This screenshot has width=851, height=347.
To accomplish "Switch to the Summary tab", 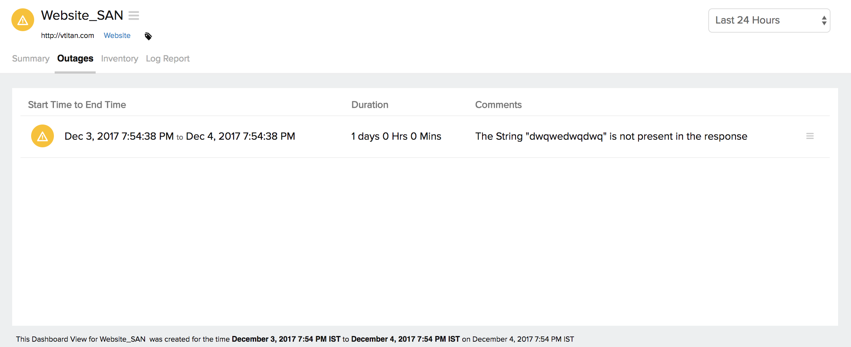I will [x=31, y=58].
